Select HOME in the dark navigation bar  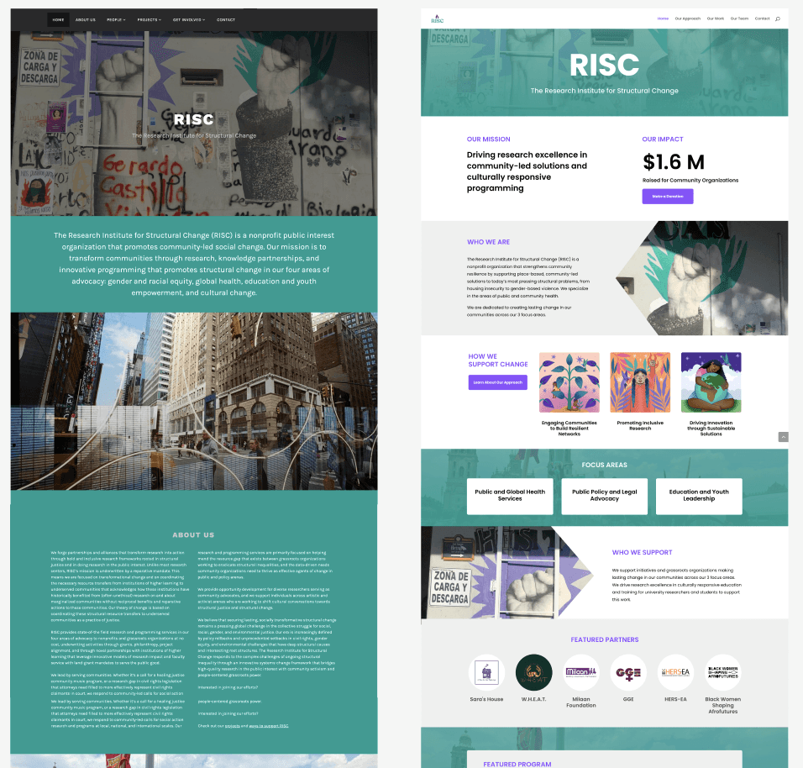(x=57, y=19)
